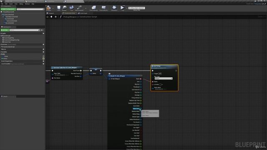This screenshot has width=267, height=150.
Task: Click the add graph plus button
Action: (43, 33)
